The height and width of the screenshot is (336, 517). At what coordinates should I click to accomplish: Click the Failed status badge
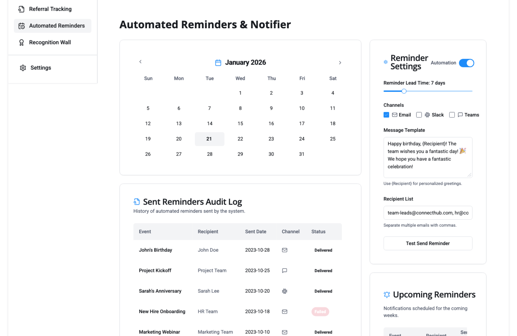click(320, 311)
